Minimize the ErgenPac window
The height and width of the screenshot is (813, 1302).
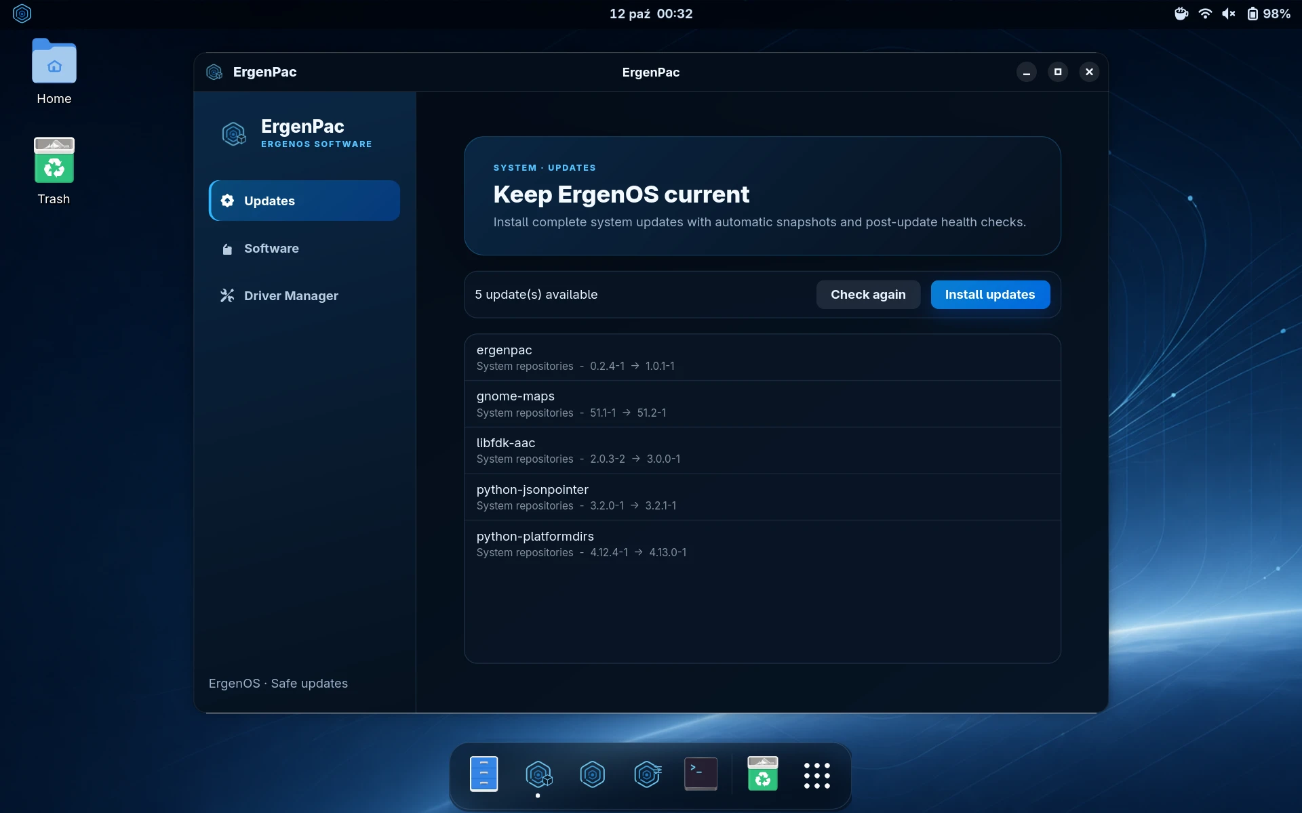[1027, 72]
